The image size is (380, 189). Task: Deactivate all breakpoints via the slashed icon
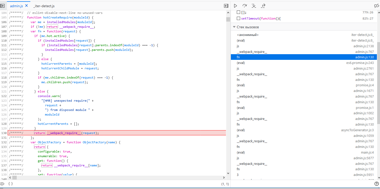tap(377, 5)
